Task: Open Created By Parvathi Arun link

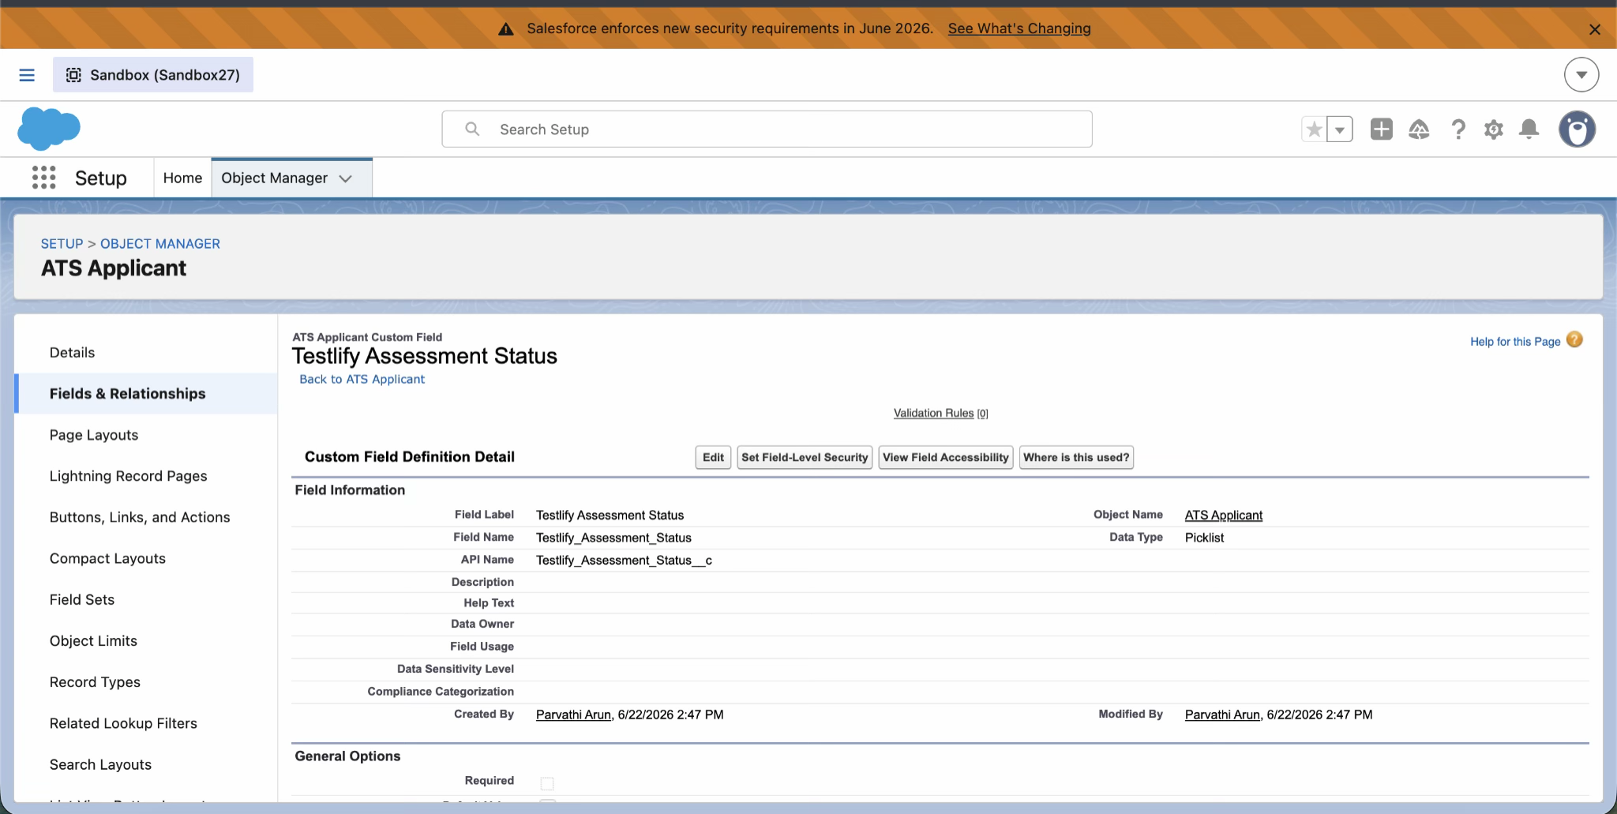Action: pyautogui.click(x=573, y=715)
